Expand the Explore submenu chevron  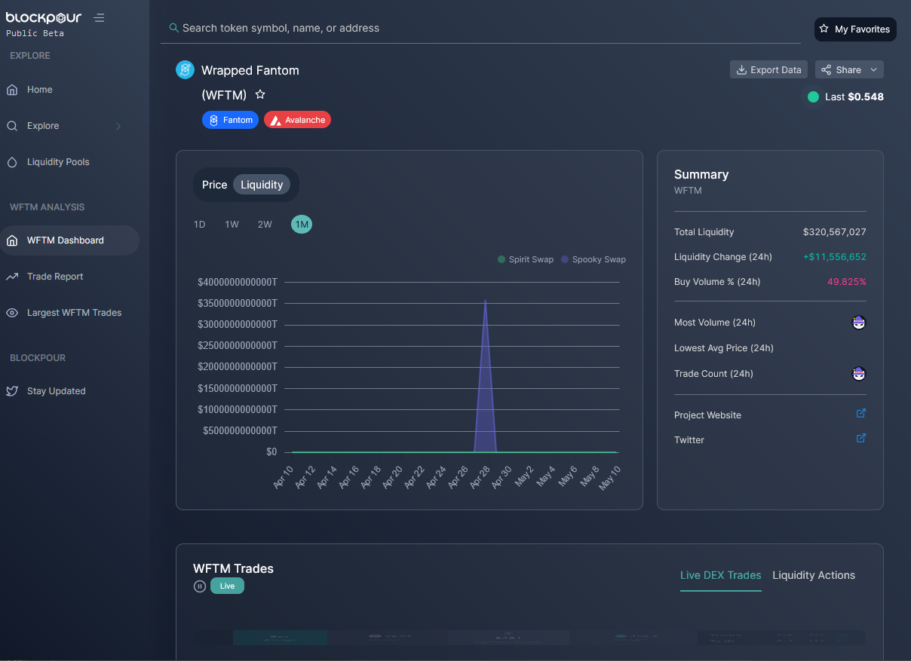click(x=118, y=126)
